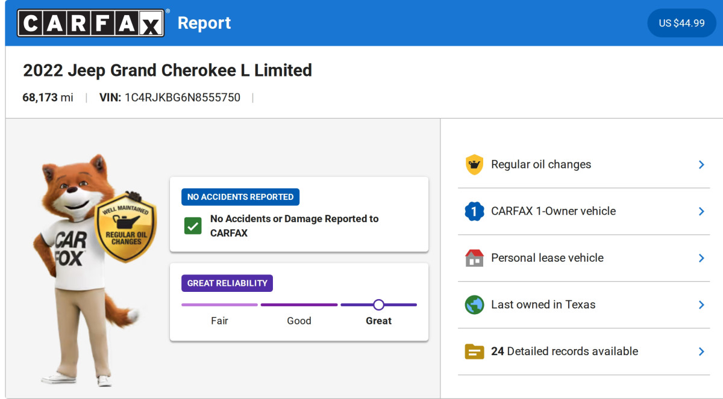This screenshot has height=399, width=723.
Task: Expand the Regular oil changes chevron
Action: click(x=701, y=165)
